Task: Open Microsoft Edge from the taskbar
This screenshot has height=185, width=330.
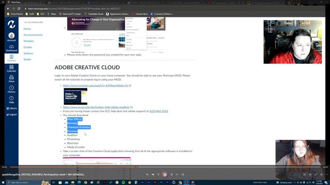Action: [79, 182]
